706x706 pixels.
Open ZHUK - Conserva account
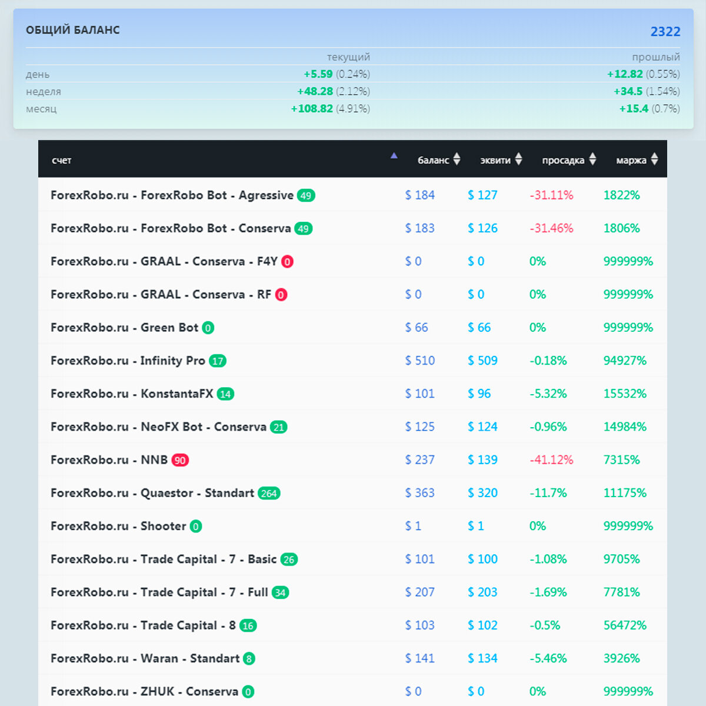tap(145, 691)
